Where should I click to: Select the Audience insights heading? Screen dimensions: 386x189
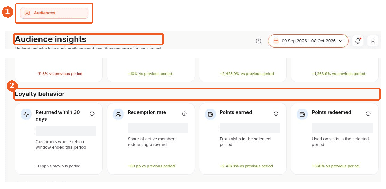tap(51, 40)
